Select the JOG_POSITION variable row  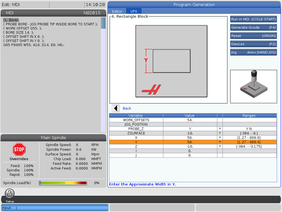pyautogui.click(x=193, y=124)
